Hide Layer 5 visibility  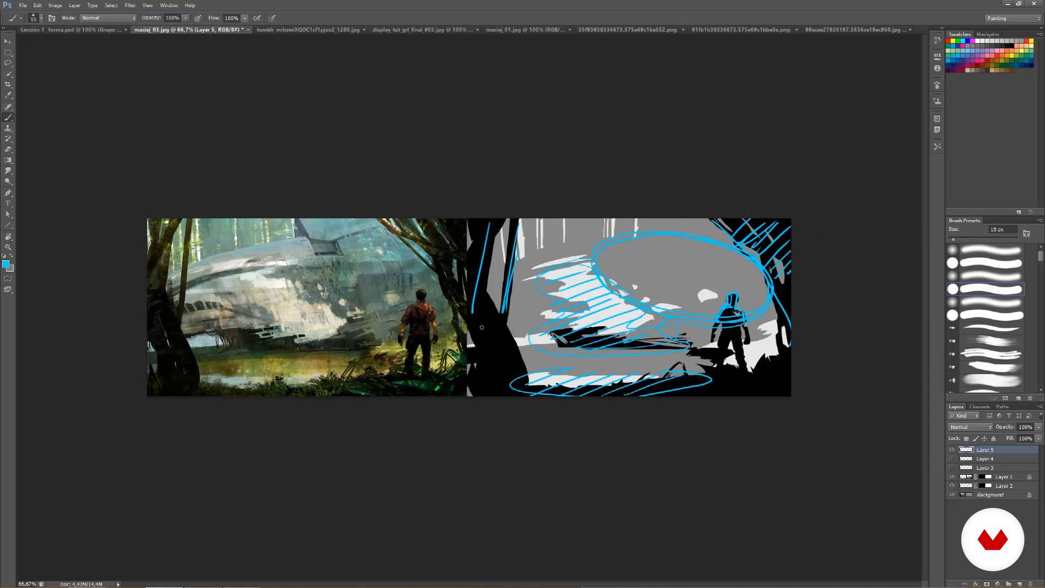click(952, 450)
